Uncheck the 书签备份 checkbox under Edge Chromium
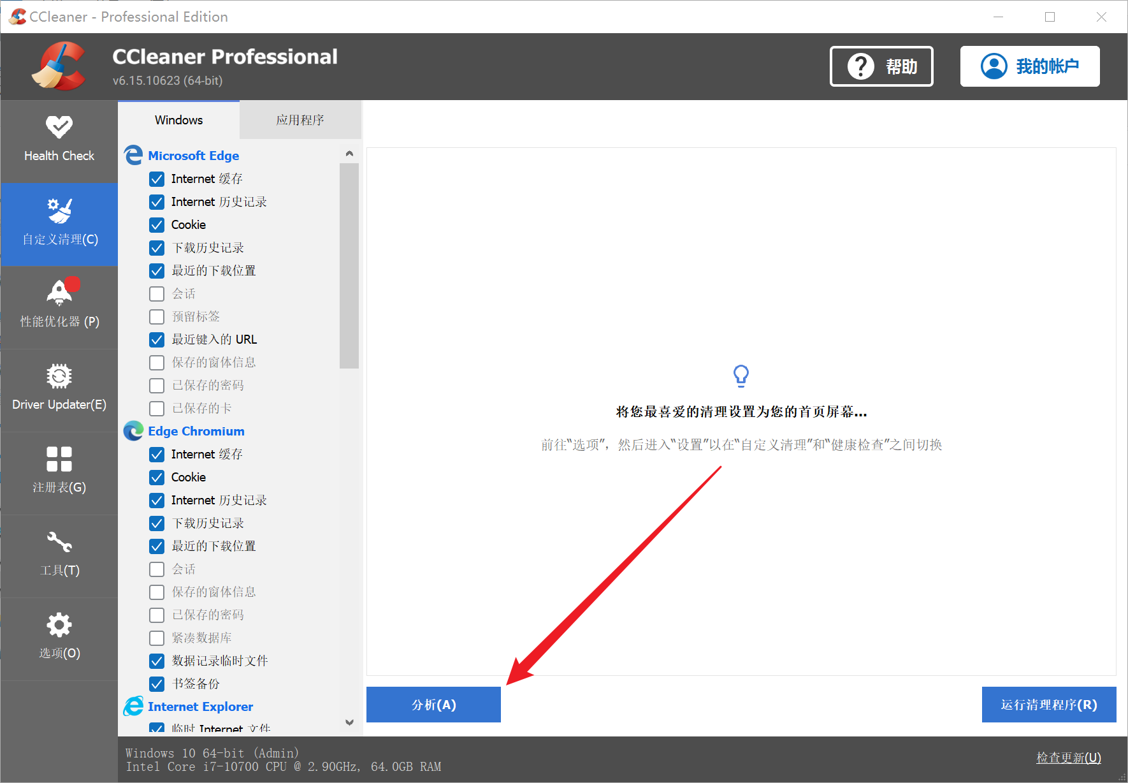This screenshot has height=783, width=1128. click(157, 684)
